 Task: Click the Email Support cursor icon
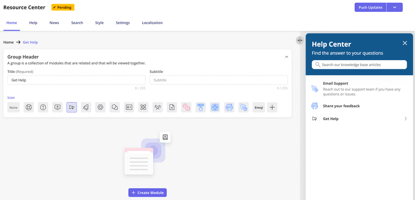coord(314,89)
